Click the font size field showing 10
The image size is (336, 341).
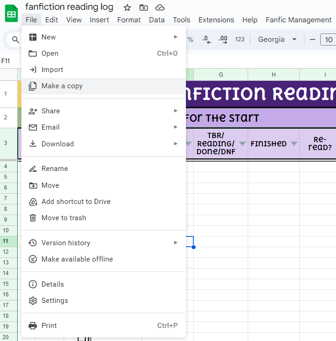329,39
